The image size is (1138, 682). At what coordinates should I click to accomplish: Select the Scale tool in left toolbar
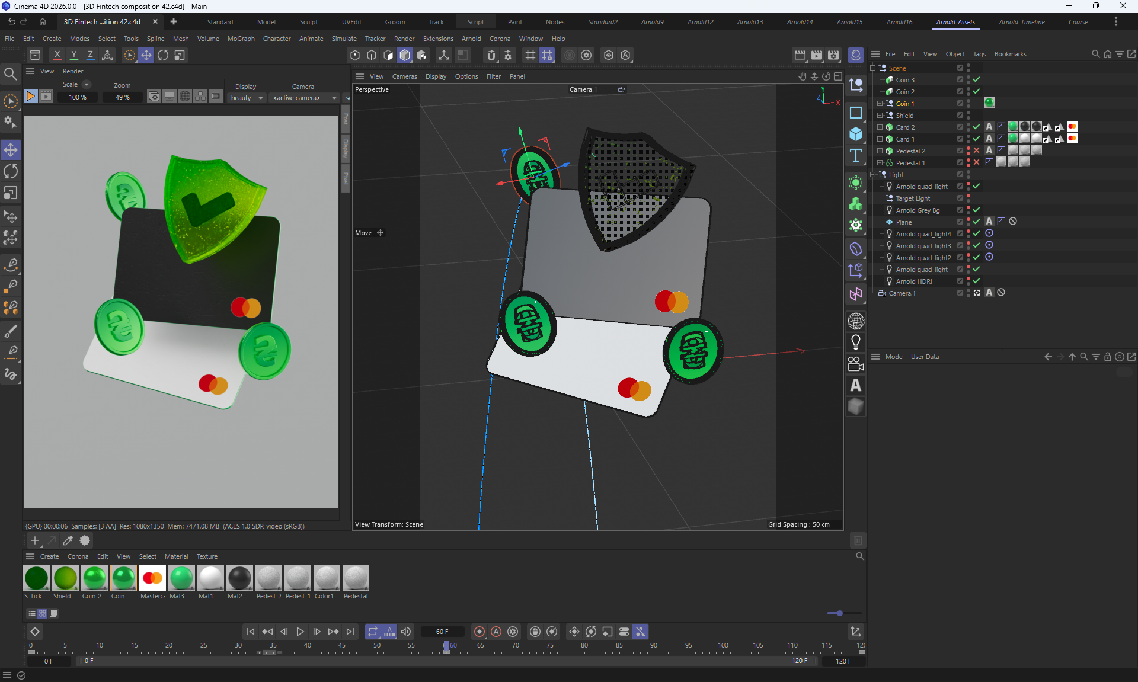pyautogui.click(x=11, y=194)
